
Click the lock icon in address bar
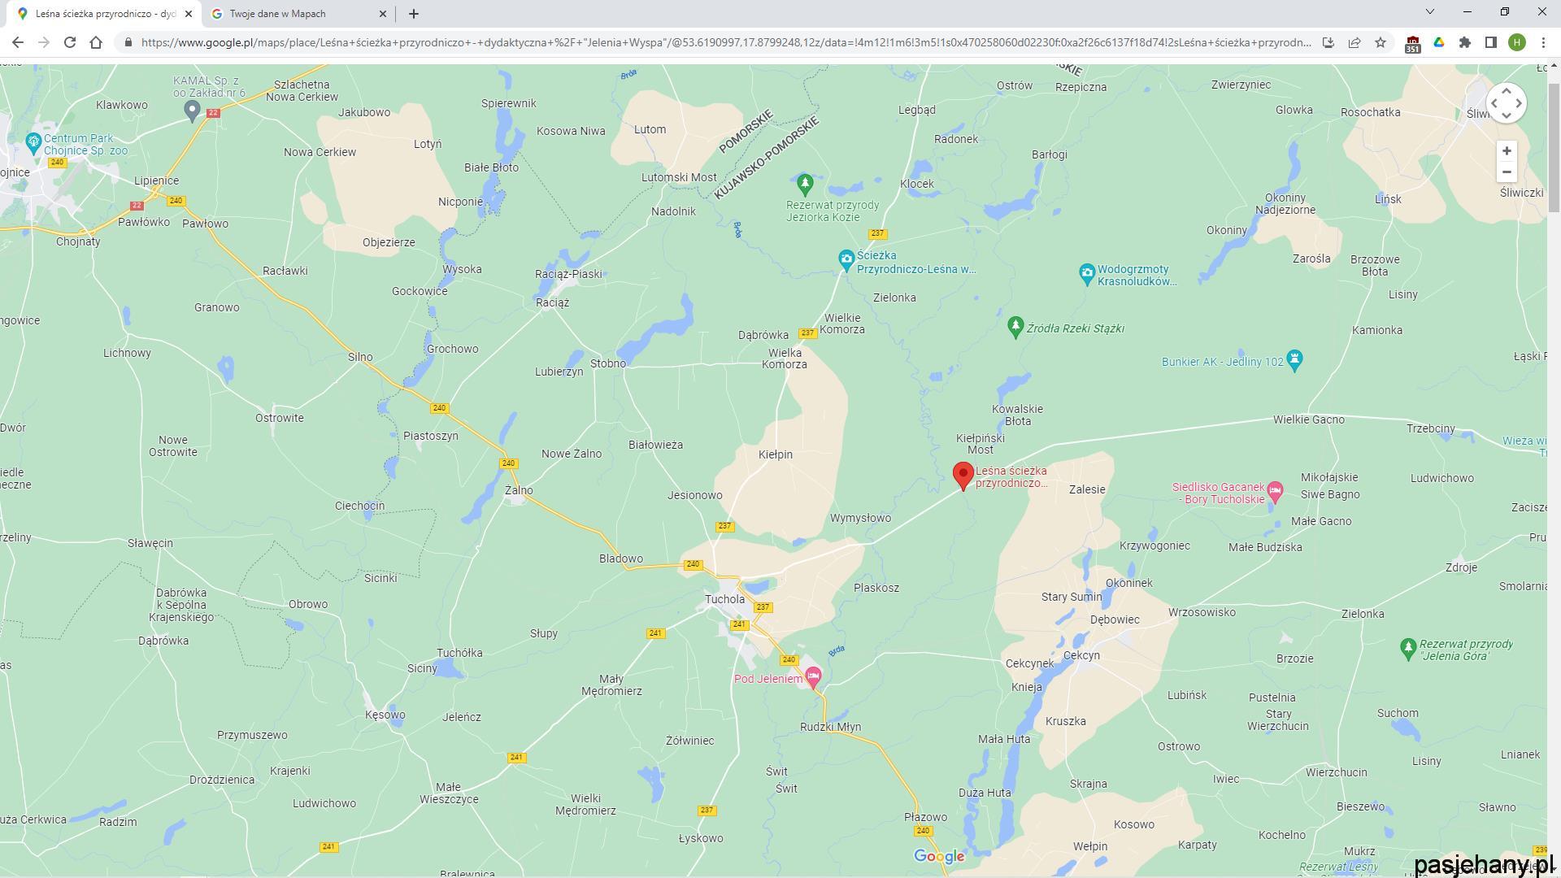pos(128,42)
